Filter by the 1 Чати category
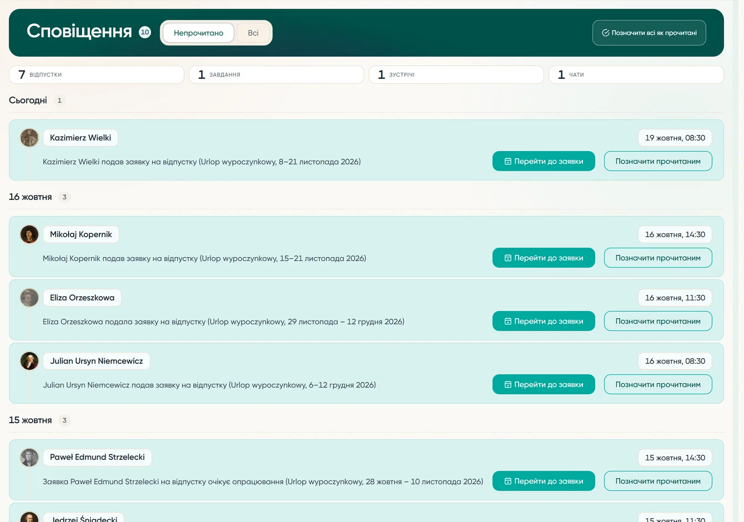This screenshot has height=522, width=744. point(636,74)
